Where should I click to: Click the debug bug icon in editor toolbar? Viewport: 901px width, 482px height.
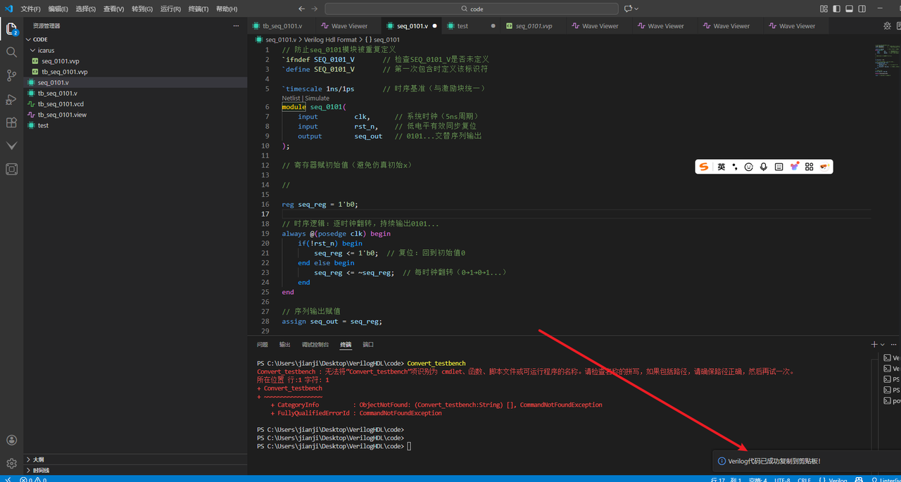tap(887, 26)
